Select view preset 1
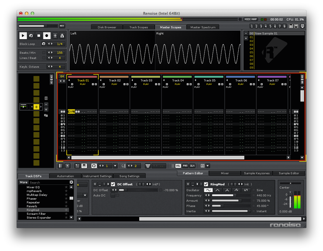Screen dimensions: 323x251 (252, 26)
